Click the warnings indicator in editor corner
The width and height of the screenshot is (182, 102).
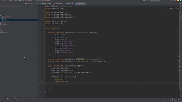[x=171, y=8]
